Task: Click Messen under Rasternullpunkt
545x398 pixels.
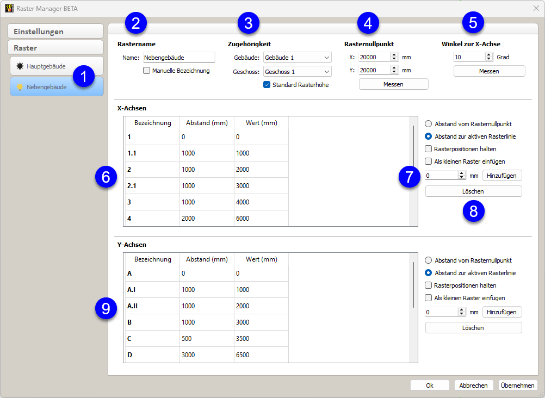Action: [x=393, y=84]
